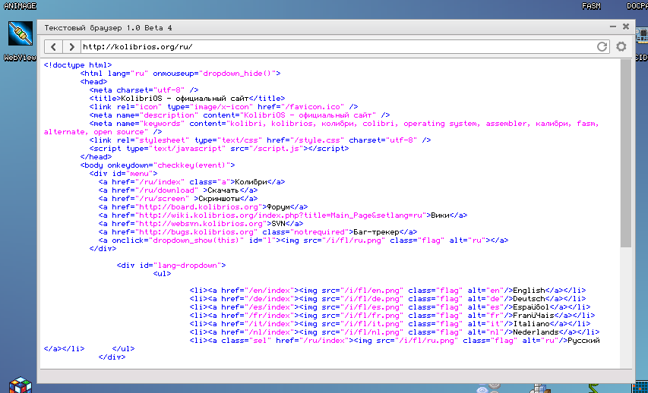This screenshot has height=393, width=648.
Task: Launch the WebView desktop icon
Action: coord(21,34)
